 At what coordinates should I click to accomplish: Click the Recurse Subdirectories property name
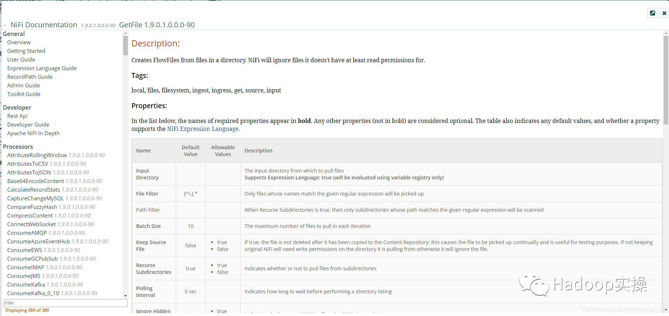pos(154,269)
